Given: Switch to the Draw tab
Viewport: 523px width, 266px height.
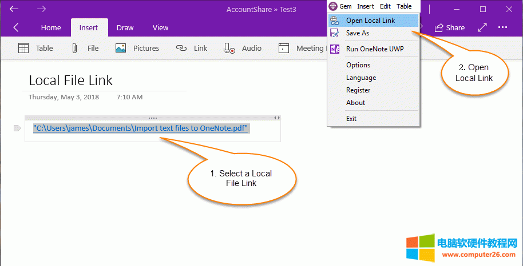Looking at the screenshot, I should pos(125,27).
